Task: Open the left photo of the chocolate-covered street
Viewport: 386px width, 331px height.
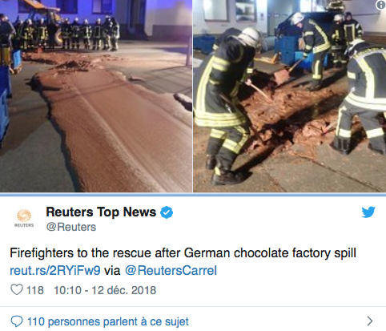Action: pos(96,96)
